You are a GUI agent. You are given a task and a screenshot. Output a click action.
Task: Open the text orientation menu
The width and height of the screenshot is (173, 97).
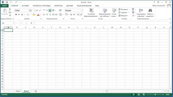[54, 11]
